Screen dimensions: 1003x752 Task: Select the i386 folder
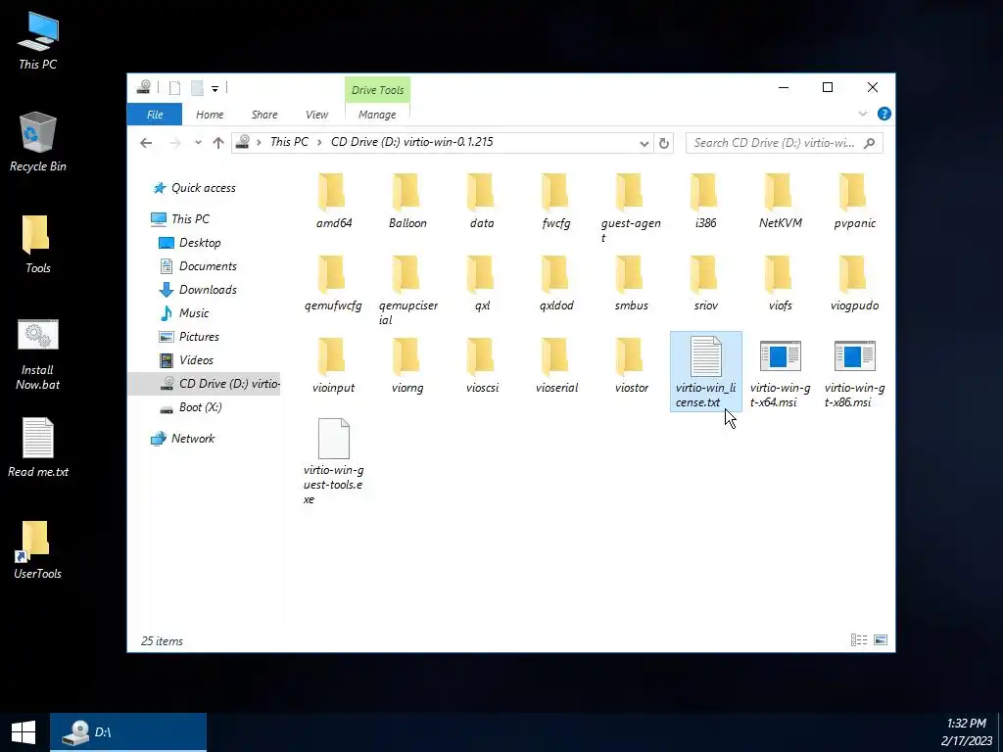705,200
